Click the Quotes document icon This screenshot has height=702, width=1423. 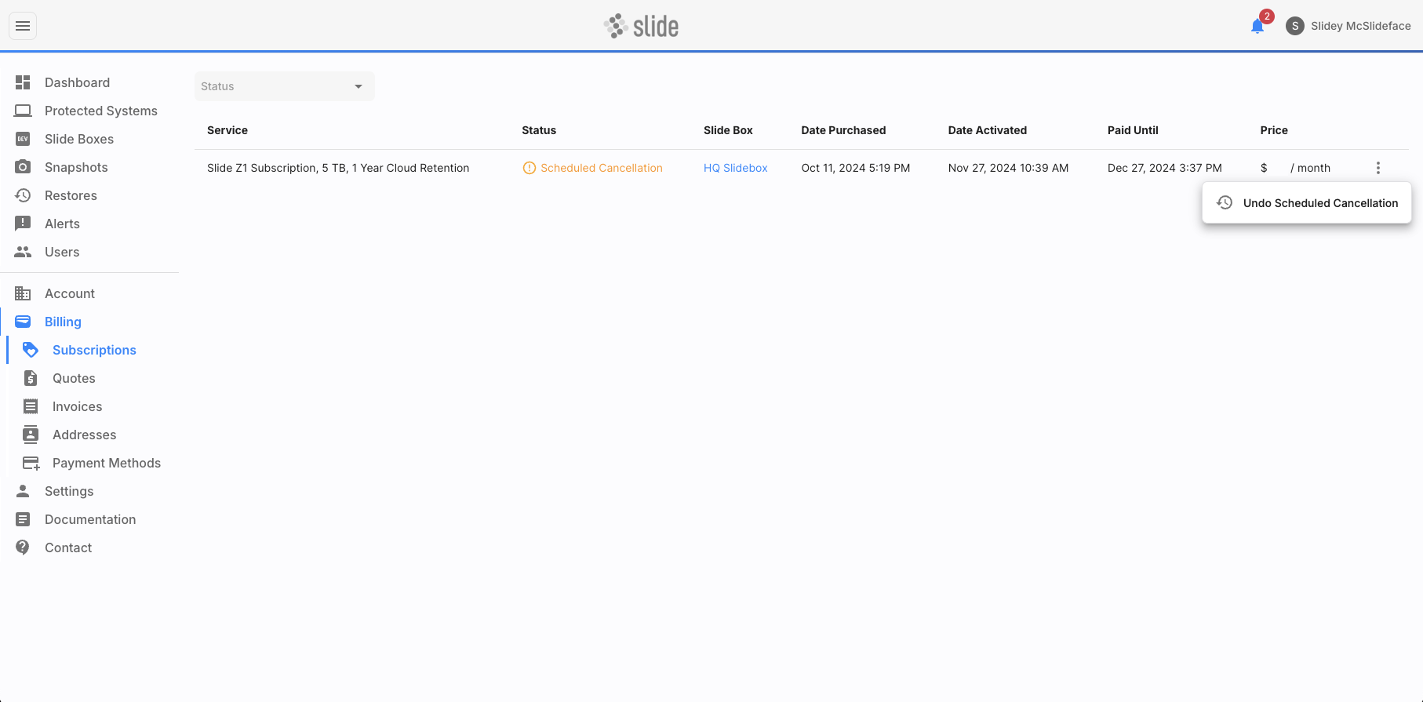tap(31, 378)
